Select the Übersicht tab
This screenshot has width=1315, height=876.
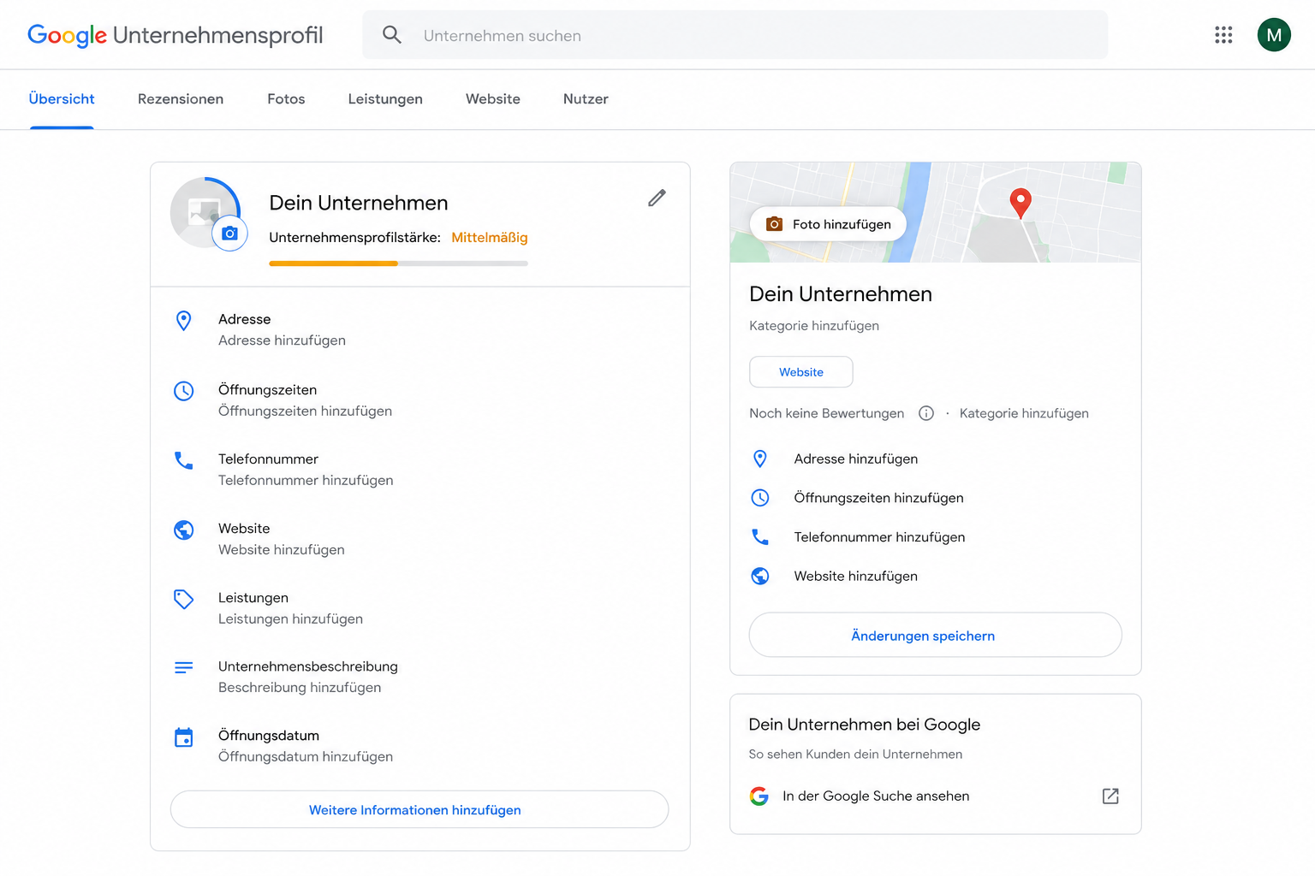pos(62,99)
